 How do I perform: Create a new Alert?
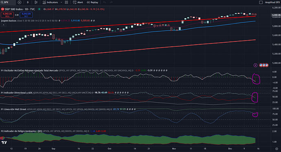(x=78, y=2)
